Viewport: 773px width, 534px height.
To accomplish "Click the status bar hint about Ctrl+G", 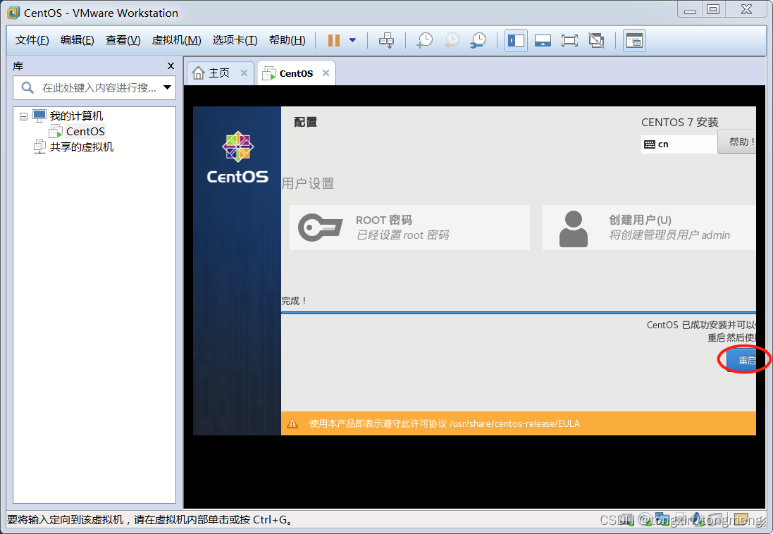I will [x=150, y=520].
